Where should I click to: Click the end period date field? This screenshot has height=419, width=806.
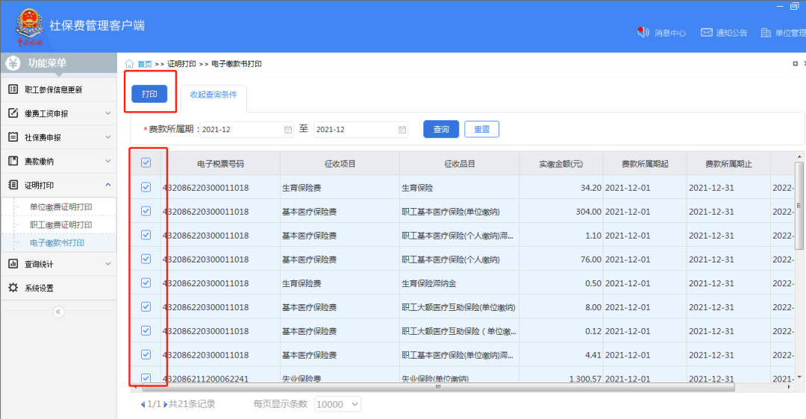click(361, 130)
